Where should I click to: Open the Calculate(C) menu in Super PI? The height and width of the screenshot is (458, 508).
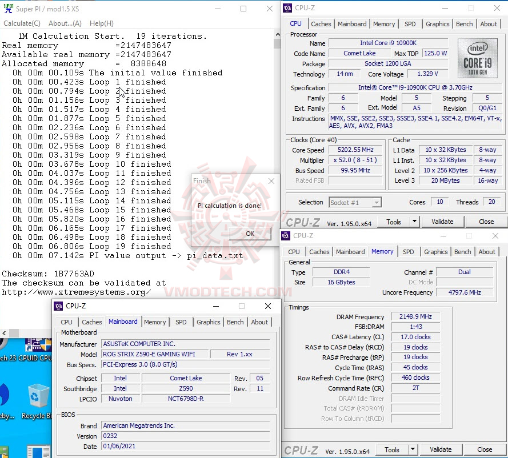point(22,23)
